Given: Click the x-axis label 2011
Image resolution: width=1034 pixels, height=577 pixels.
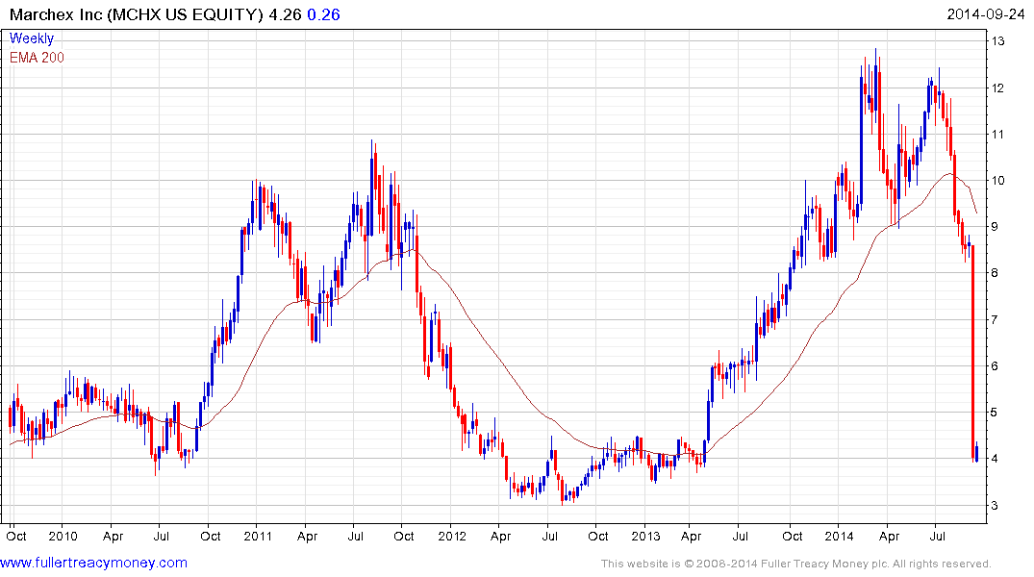Looking at the screenshot, I should coord(258,536).
